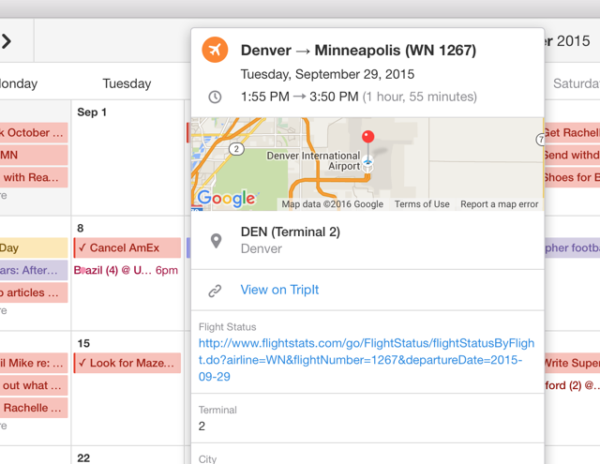Click the clock icon beside flight time
Screen dimensions: 600x464
216,97
